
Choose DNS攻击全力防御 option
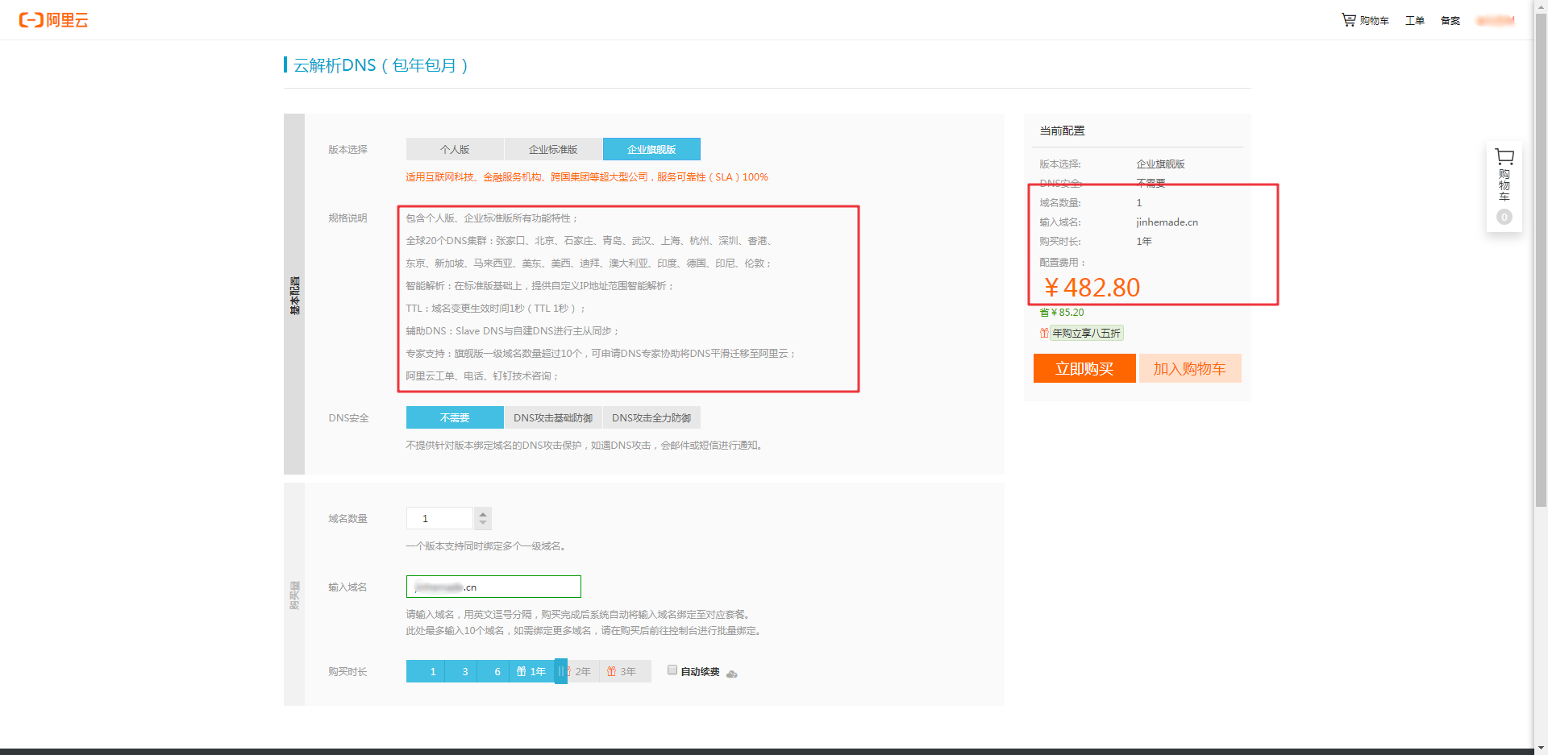click(651, 417)
